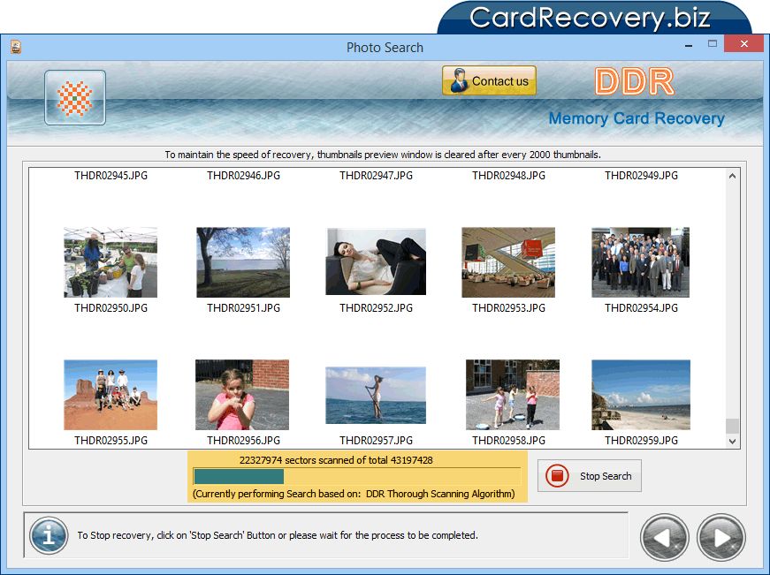
Task: Select the THDR02951.JPG lakeside tree thumbnail
Action: coord(243,262)
